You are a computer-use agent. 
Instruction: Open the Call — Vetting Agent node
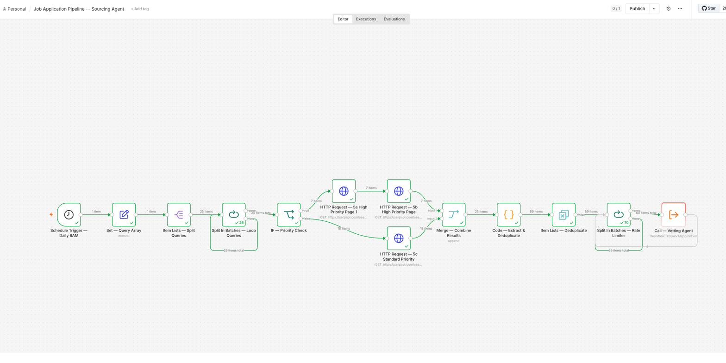(x=674, y=215)
